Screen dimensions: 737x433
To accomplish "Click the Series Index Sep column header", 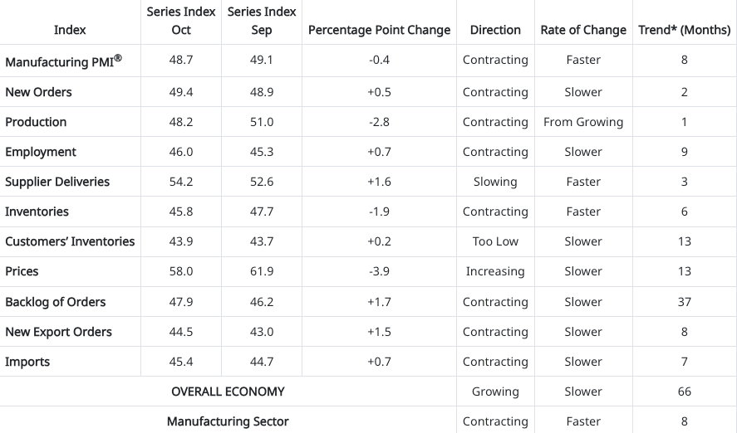I will tap(262, 21).
